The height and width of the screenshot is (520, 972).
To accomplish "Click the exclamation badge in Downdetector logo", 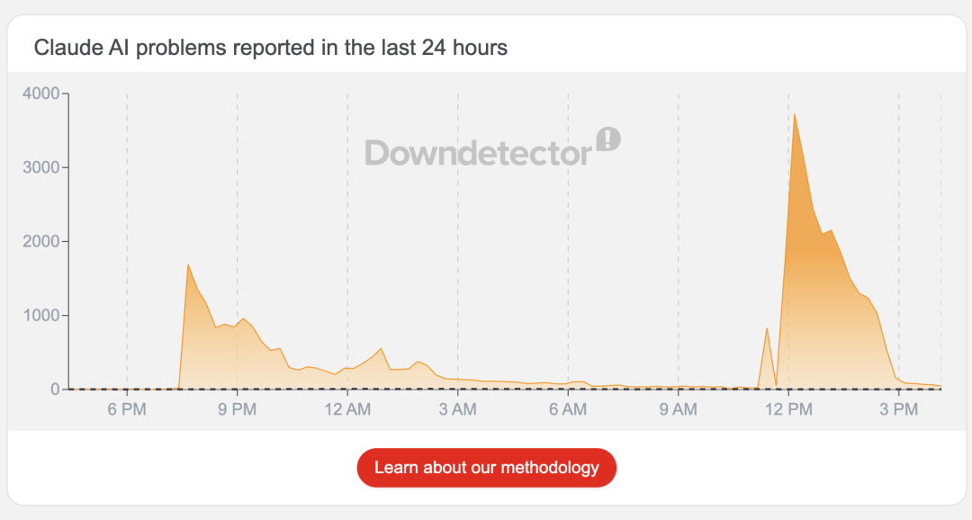I will 608,139.
